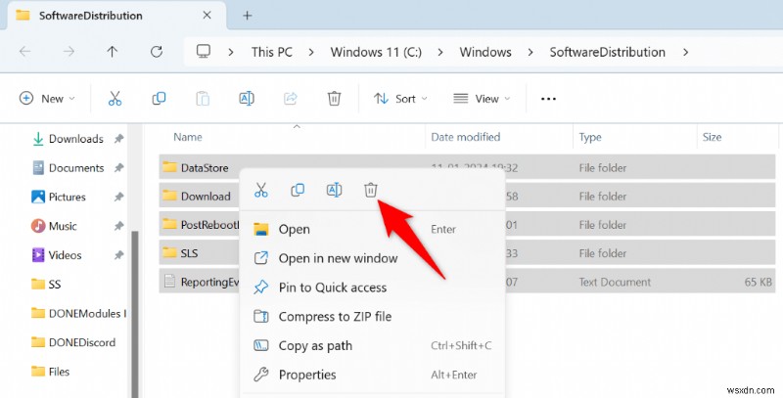This screenshot has width=783, height=398.
Task: Open Music in the sidebar
Action: pos(55,226)
